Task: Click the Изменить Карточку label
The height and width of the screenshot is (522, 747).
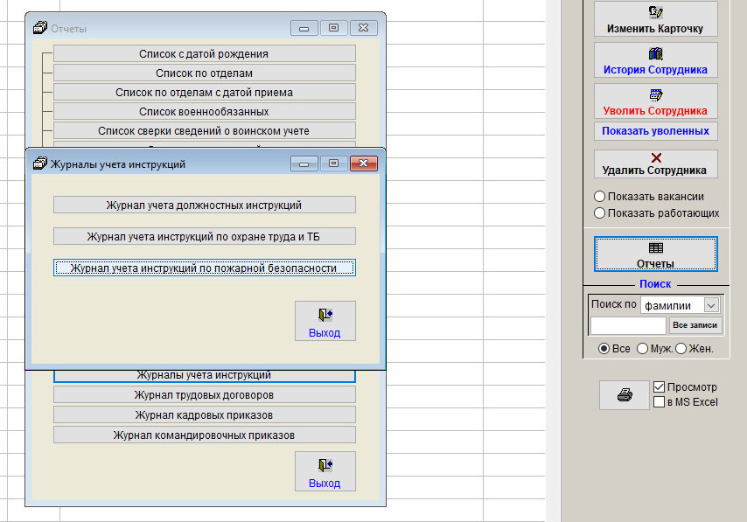Action: (x=655, y=29)
